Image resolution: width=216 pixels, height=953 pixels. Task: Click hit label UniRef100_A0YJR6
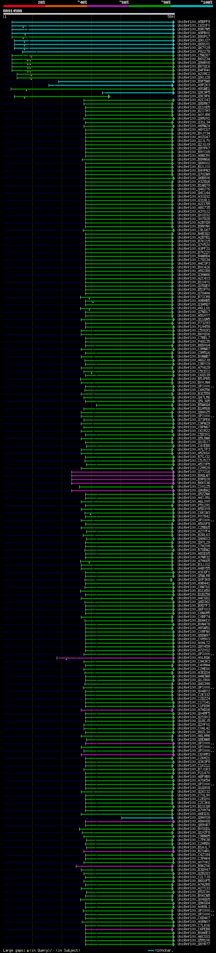click(x=193, y=115)
